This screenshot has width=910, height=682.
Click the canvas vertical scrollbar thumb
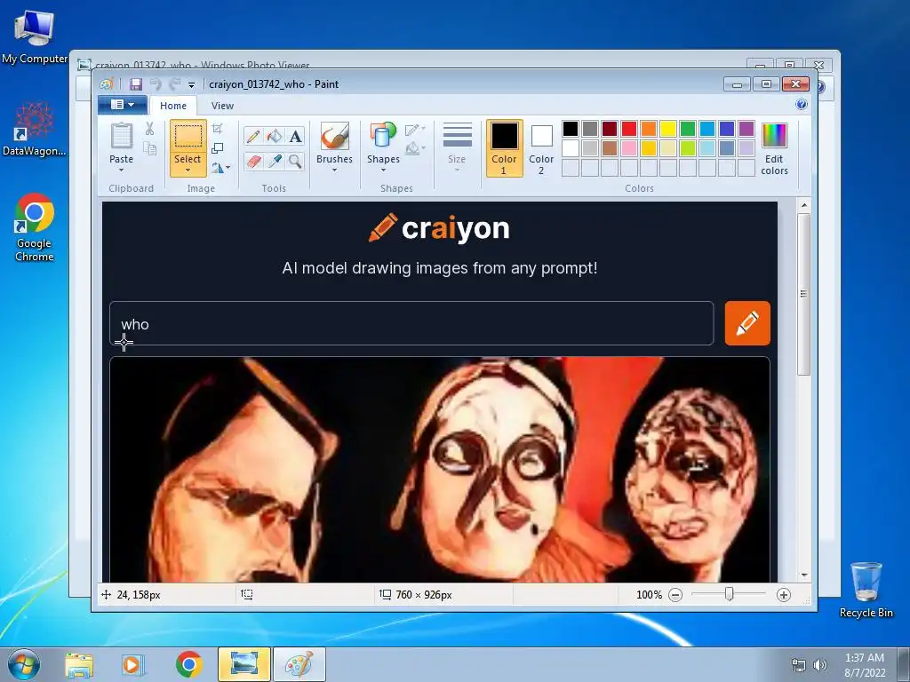point(803,294)
